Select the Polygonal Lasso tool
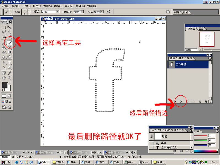This screenshot has height=165, width=220. click(4, 32)
